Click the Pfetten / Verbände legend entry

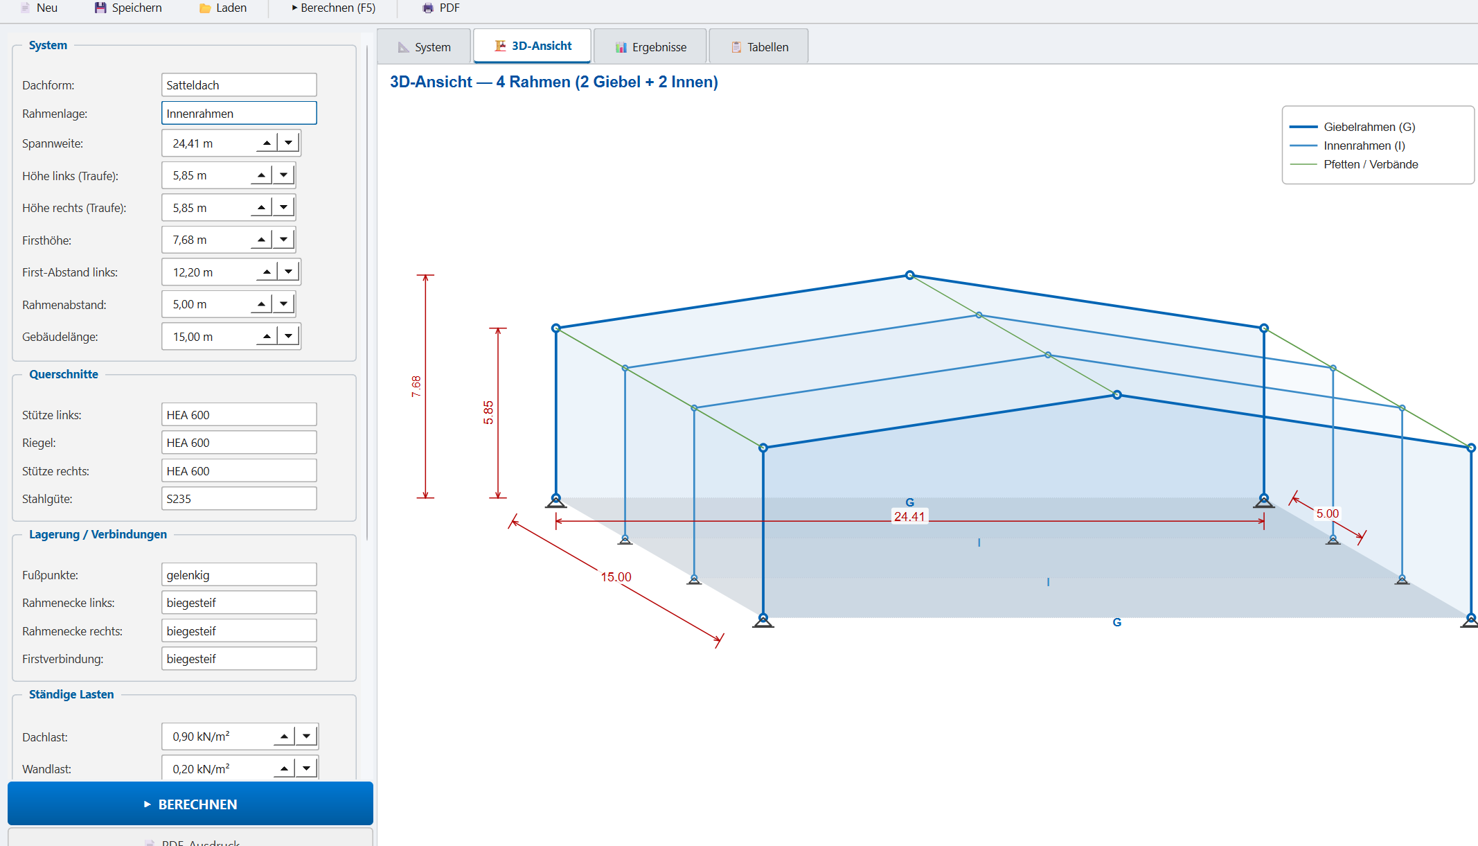click(x=1353, y=164)
